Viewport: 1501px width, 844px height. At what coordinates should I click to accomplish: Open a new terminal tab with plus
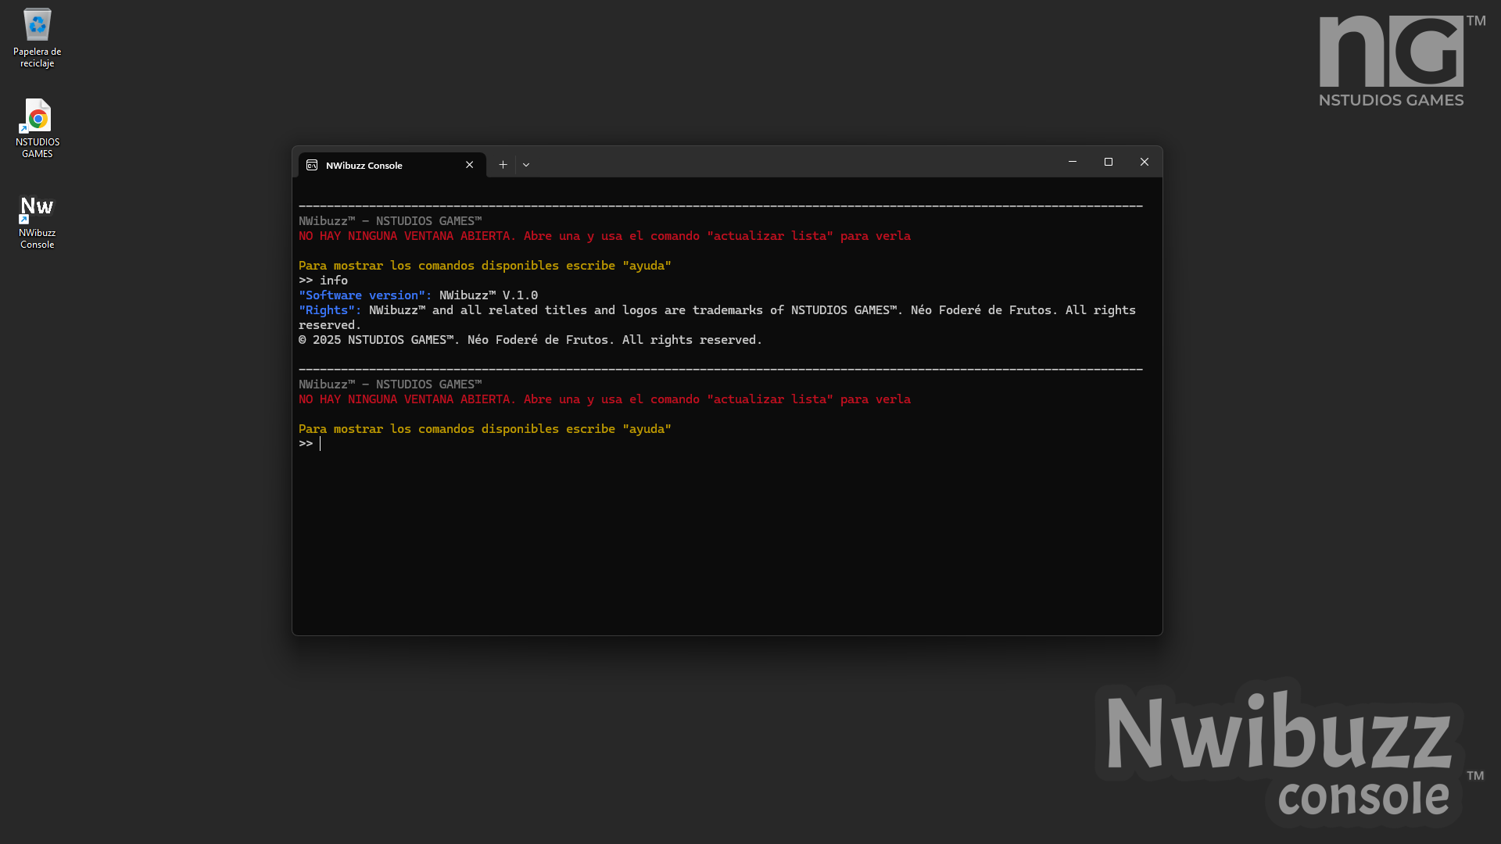tap(503, 165)
